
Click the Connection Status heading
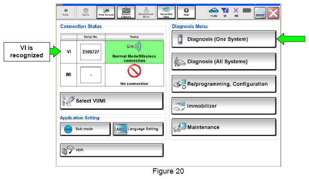coord(81,26)
